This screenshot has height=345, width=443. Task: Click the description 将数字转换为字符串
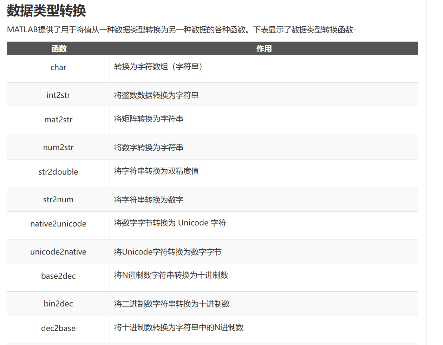click(x=149, y=147)
